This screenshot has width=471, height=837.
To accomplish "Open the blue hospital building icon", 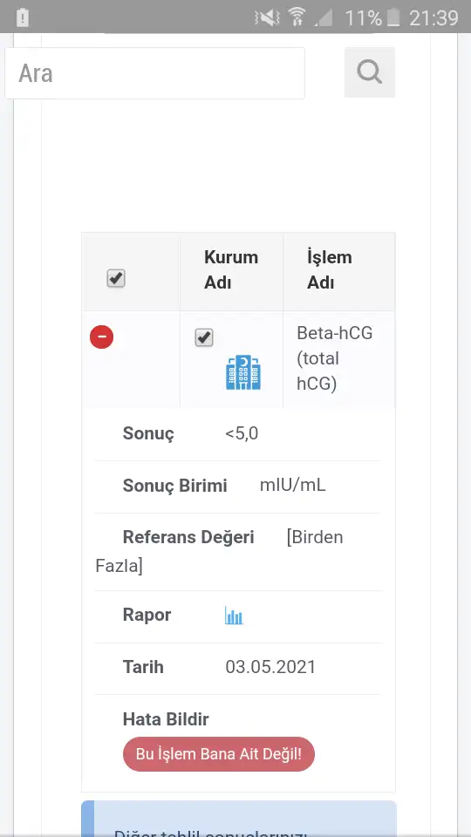I will coord(243,372).
